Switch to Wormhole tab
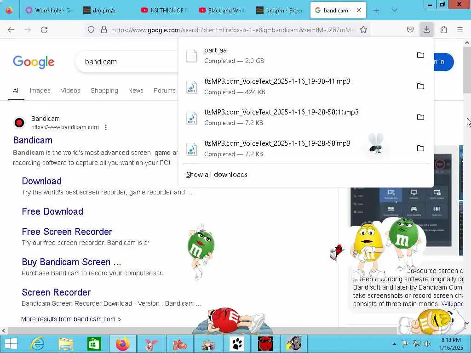The width and height of the screenshot is (471, 353). pos(50,11)
